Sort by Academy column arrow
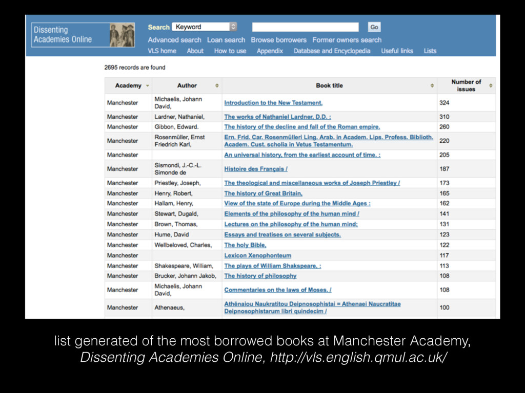The width and height of the screenshot is (525, 393). coord(147,86)
